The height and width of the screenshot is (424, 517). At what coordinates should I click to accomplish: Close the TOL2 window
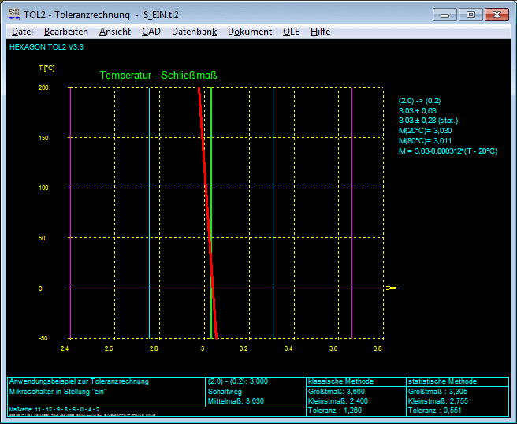coord(497,14)
